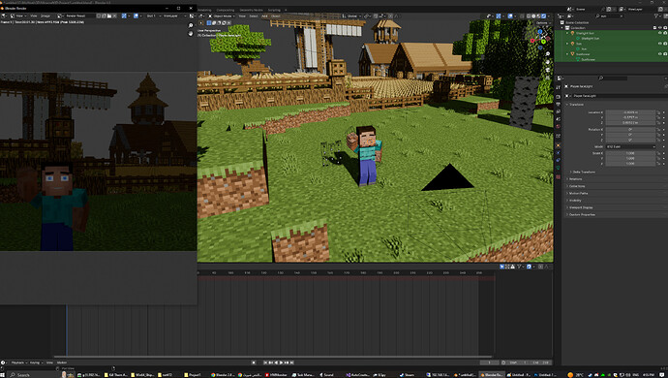Click the Starlight Sun light object icon
Viewport: 668px width, 378px height.
572,33
